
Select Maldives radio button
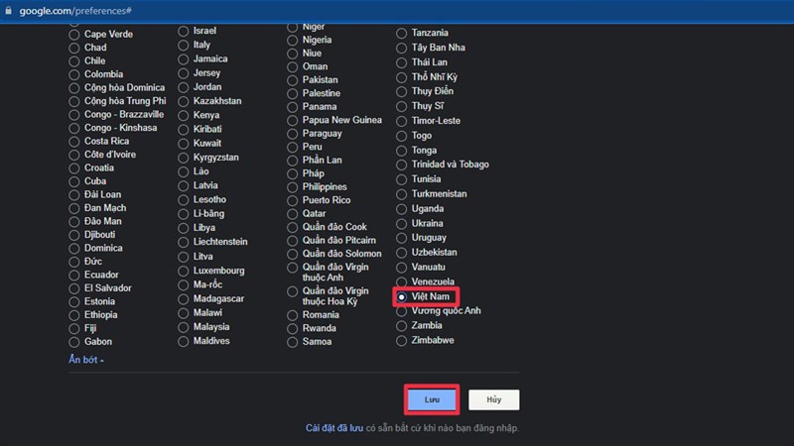click(x=184, y=342)
